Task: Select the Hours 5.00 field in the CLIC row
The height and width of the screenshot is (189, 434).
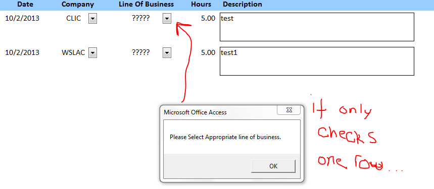Action: point(208,19)
